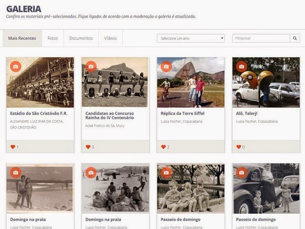The image size is (305, 229).
Task: Click the camera icon on Alô, Telerj! photo
Action: tap(242, 66)
